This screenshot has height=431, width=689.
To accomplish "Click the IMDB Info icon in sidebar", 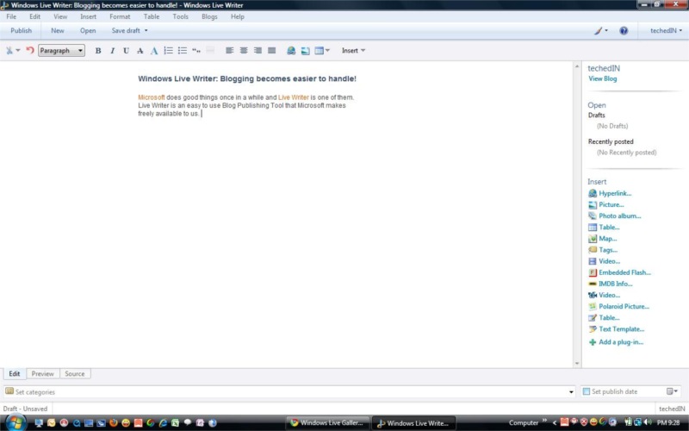I will (593, 284).
